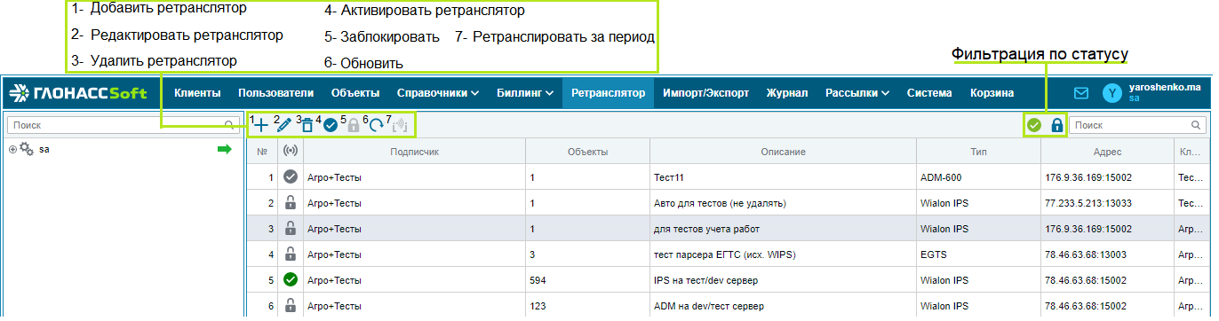Click the trash icon to delete retranslator

tap(307, 126)
